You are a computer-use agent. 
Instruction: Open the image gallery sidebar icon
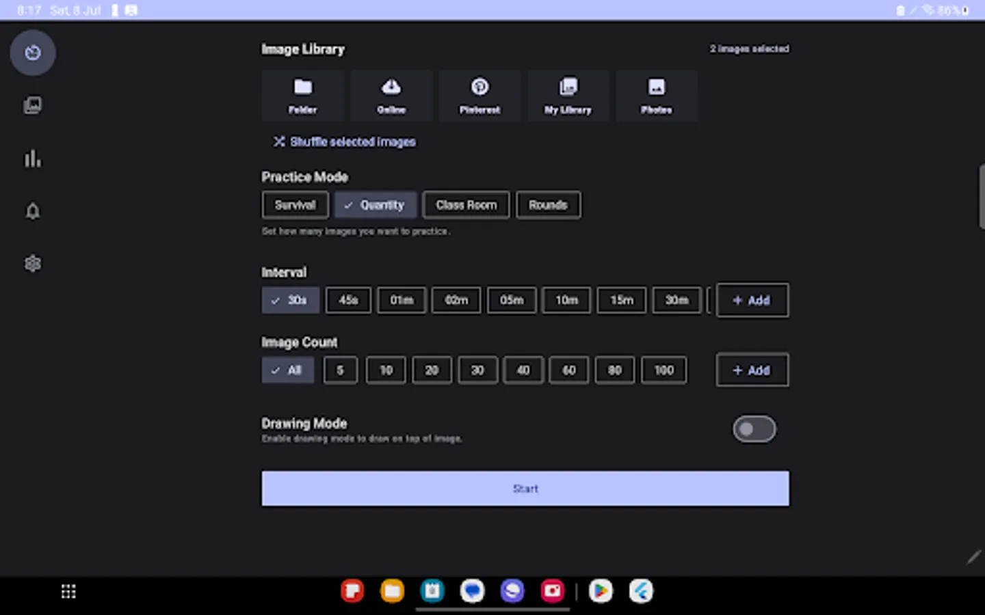pos(33,105)
